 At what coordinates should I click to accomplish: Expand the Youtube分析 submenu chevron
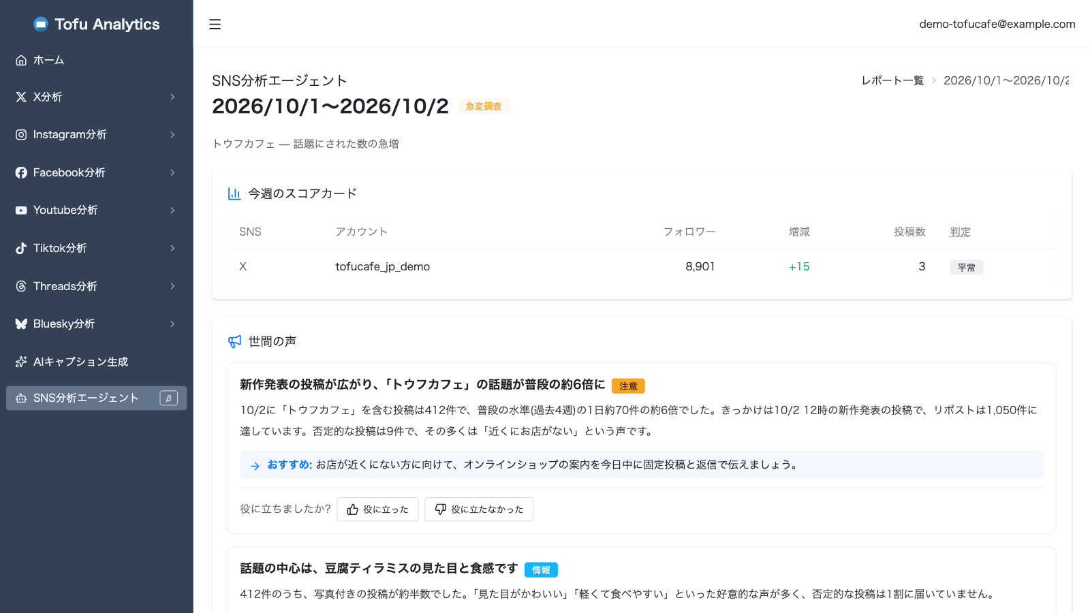(x=172, y=210)
